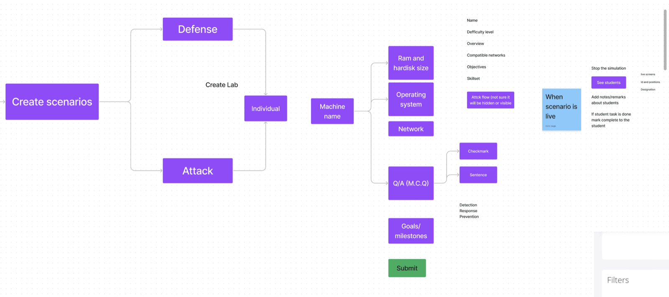Click the Goals/milestones block
The height and width of the screenshot is (297, 669).
[x=411, y=231]
